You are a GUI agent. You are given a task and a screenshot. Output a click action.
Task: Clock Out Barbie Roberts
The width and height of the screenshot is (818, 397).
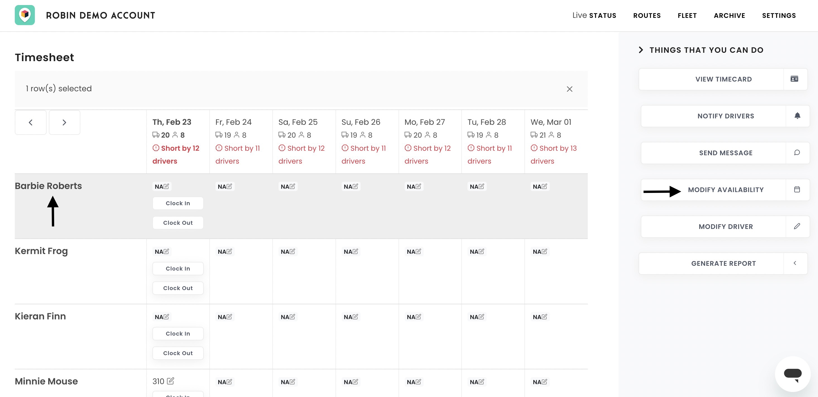pyautogui.click(x=178, y=223)
